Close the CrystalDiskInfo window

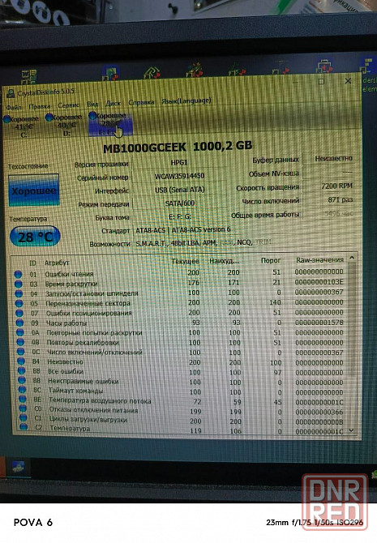348,81
